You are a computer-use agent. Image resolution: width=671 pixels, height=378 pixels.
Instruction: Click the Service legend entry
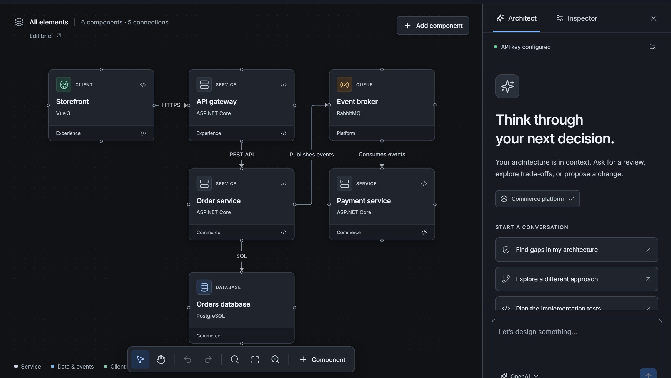(28, 367)
